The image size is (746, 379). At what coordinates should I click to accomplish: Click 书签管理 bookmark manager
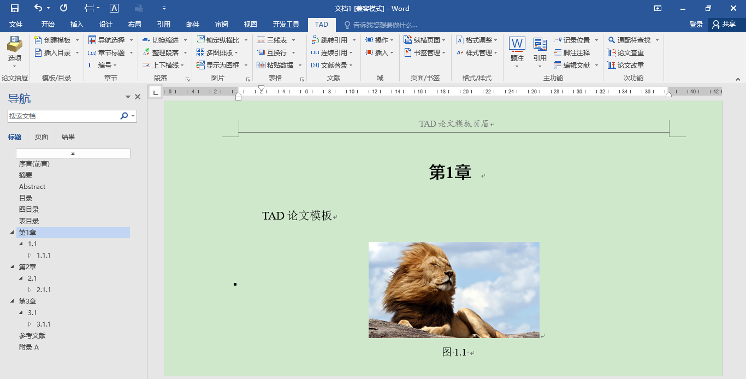[x=422, y=53]
